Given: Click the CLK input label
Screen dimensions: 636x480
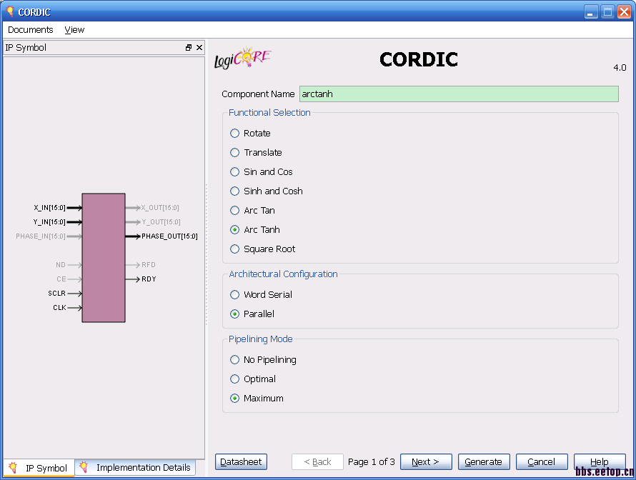Looking at the screenshot, I should click(59, 308).
